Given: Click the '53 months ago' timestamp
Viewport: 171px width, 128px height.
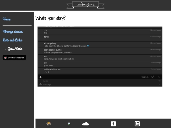Looking at the screenshot, I should pyautogui.click(x=155, y=43).
